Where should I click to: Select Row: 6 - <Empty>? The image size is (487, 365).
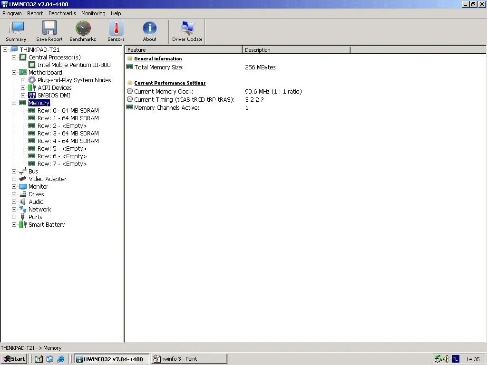click(62, 156)
